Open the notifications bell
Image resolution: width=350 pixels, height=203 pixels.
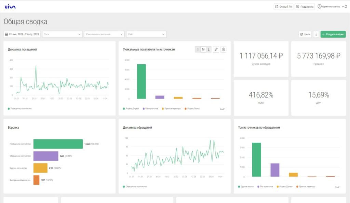(x=346, y=7)
